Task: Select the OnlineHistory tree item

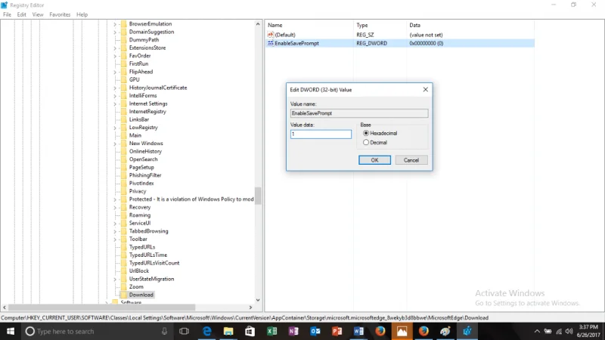Action: (x=145, y=152)
